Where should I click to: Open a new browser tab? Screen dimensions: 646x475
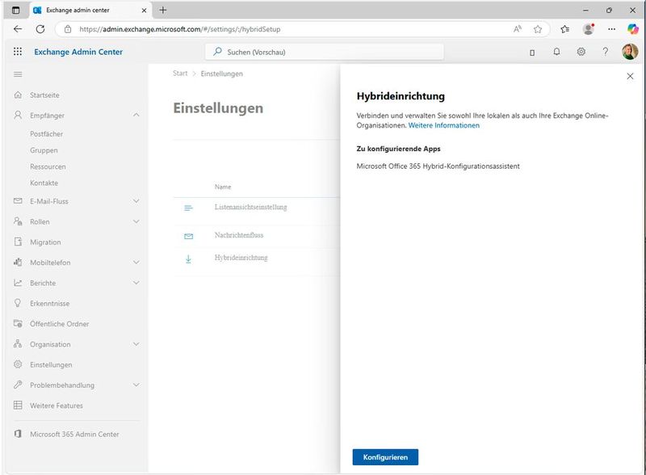tap(163, 11)
